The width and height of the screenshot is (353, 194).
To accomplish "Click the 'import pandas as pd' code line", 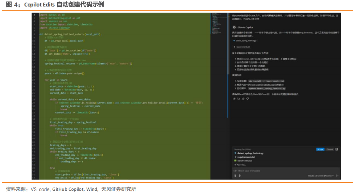I will 52,15.
